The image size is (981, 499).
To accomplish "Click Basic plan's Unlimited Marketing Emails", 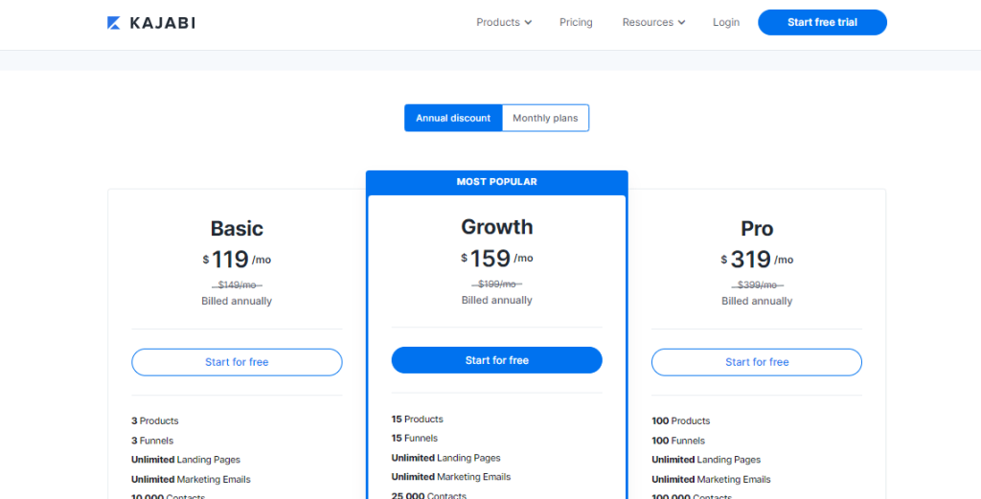I will [191, 480].
